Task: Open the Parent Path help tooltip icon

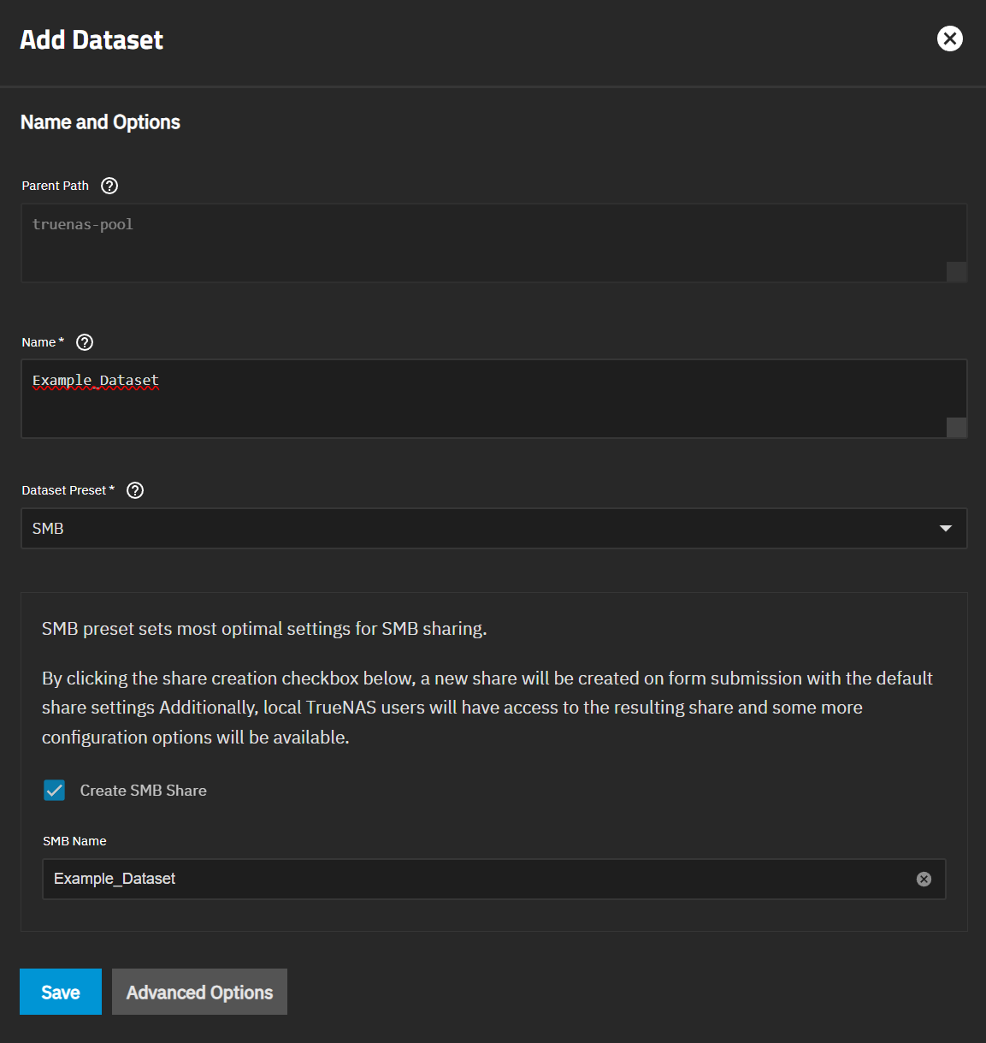Action: click(109, 186)
